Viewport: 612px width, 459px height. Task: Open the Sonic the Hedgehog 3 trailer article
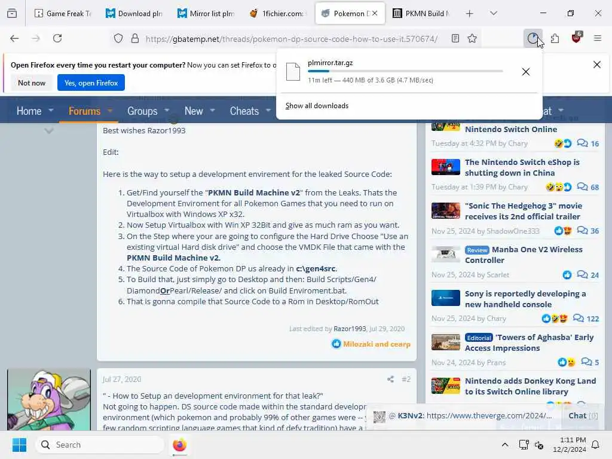pos(523,211)
